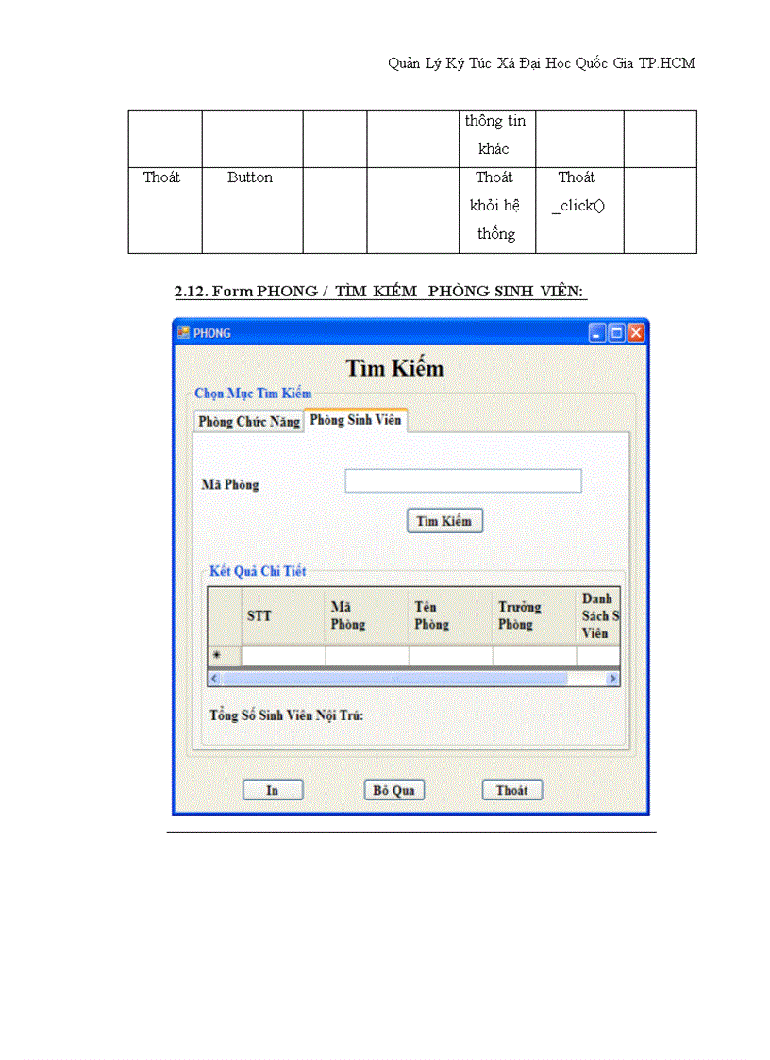Click the PHONG window title bar icon
Image resolution: width=770 pixels, height=1060 pixels.
point(185,332)
